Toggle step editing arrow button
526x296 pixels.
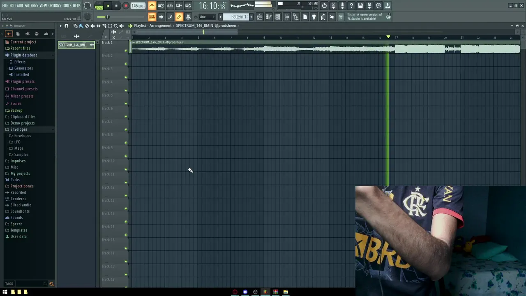point(161,17)
